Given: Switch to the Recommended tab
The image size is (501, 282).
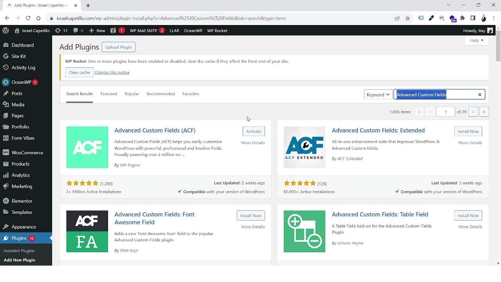Looking at the screenshot, I should (x=160, y=94).
